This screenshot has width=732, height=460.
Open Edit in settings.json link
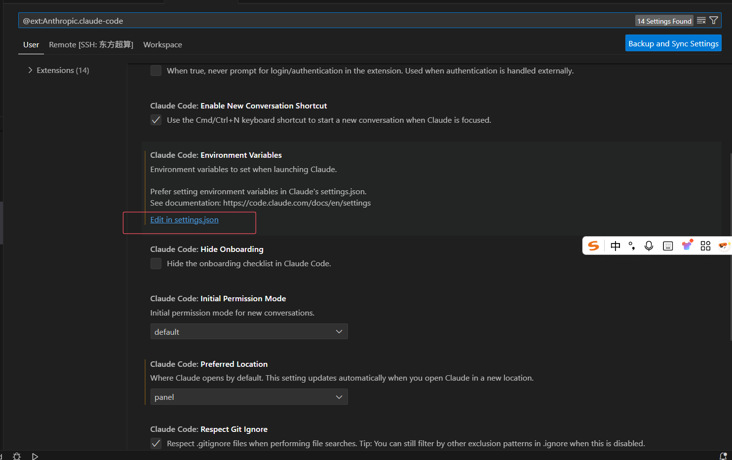tap(185, 220)
